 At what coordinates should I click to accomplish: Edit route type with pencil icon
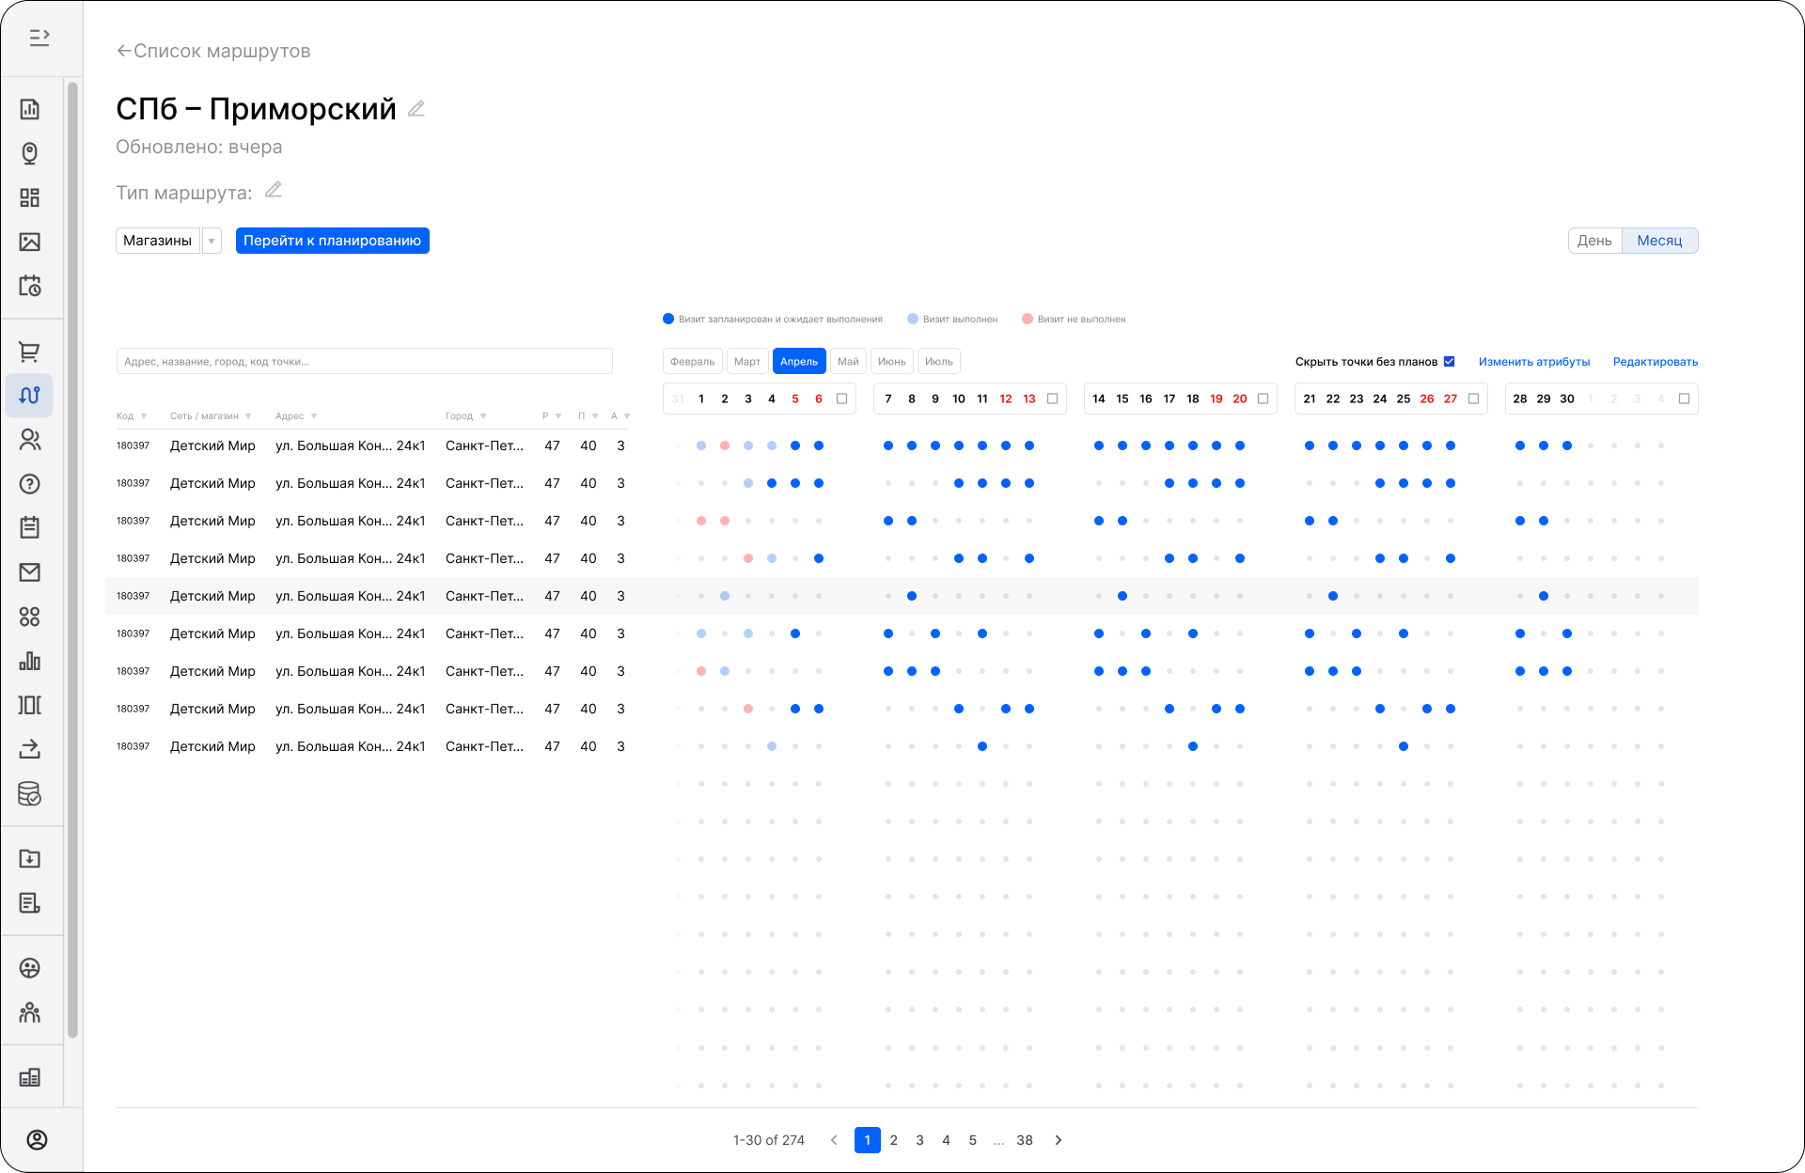tap(274, 191)
